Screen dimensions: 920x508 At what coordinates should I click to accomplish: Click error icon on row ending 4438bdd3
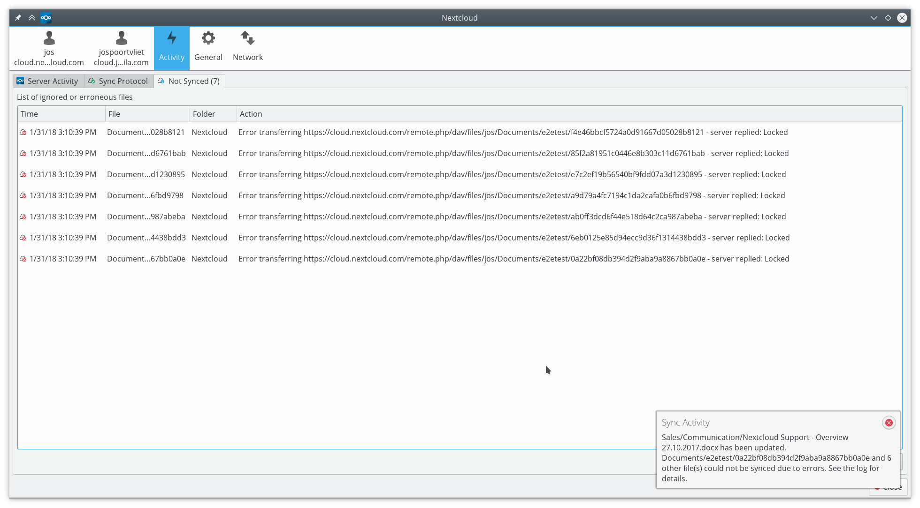23,238
